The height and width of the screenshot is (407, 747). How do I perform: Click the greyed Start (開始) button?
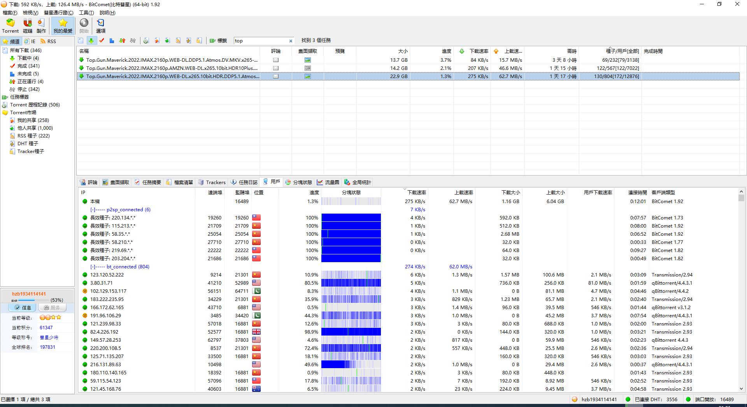[84, 26]
